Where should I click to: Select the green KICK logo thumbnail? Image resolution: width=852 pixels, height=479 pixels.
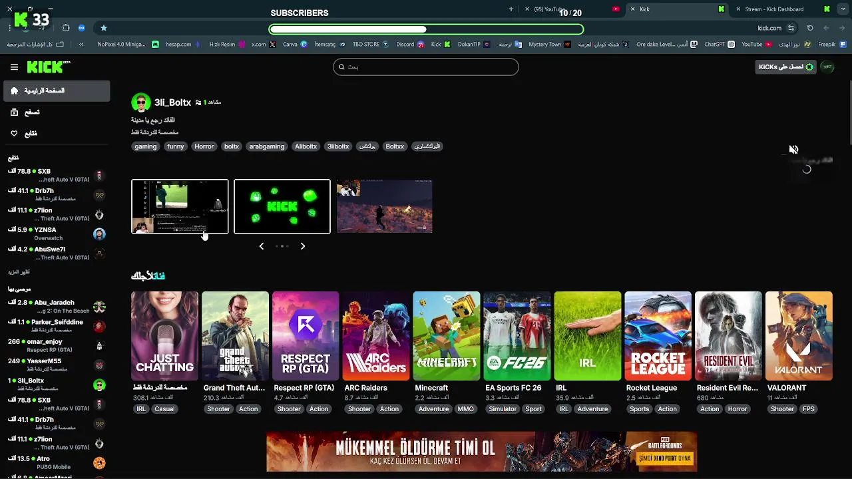coord(282,206)
